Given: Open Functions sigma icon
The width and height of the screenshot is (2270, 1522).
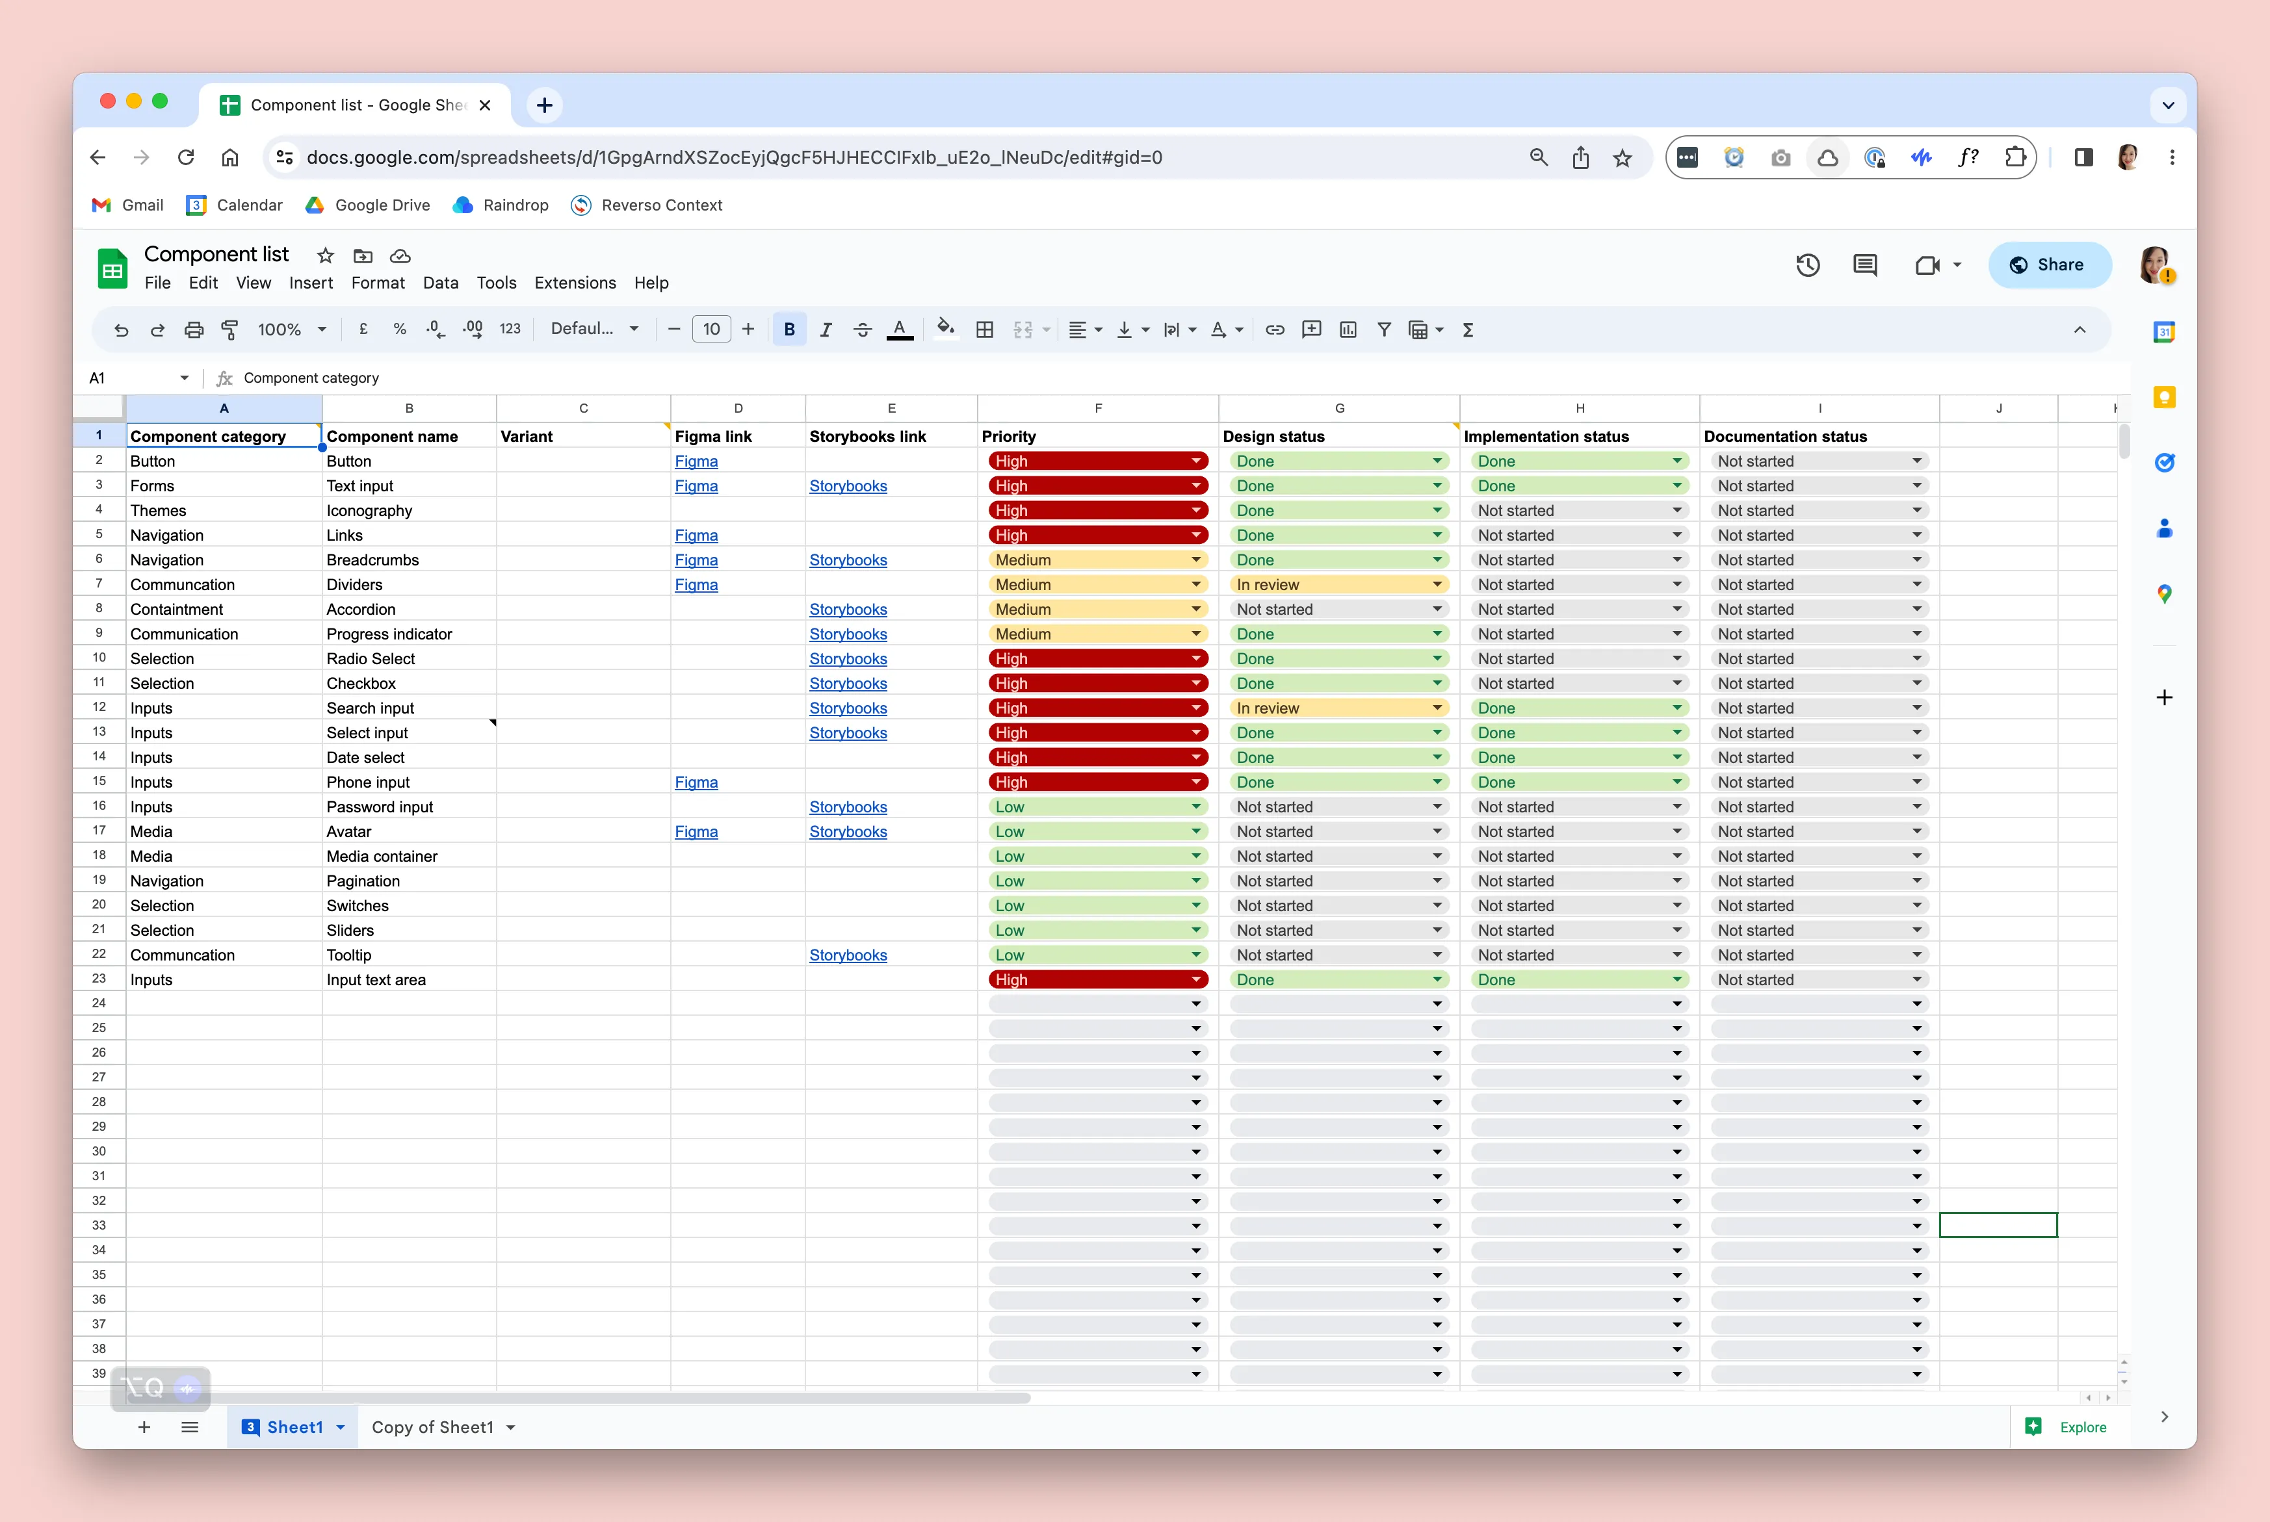Looking at the screenshot, I should pos(1468,330).
